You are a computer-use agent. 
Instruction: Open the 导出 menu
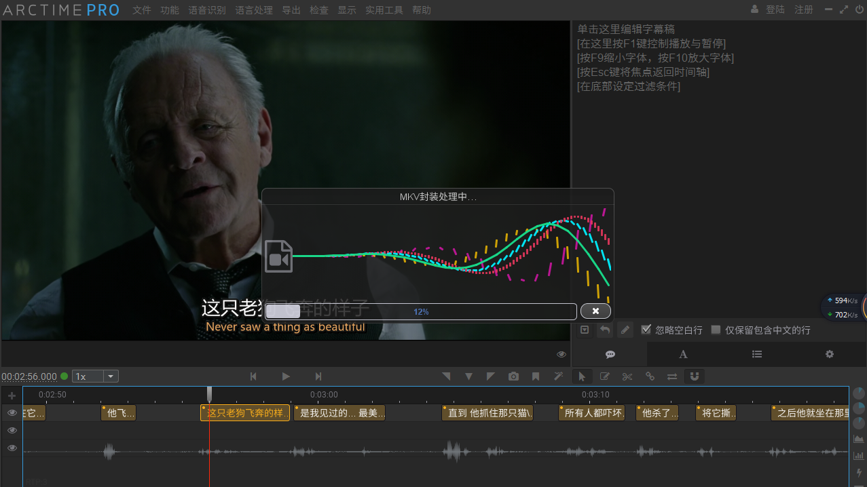pos(291,10)
